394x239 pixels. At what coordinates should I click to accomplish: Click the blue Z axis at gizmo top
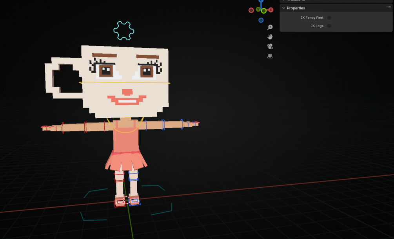pos(261,1)
